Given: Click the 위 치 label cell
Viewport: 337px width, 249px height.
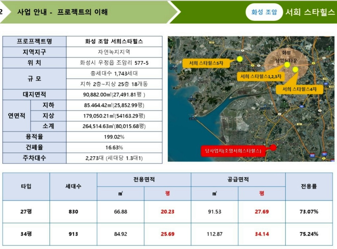Looking at the screenshot, I should [34, 63].
